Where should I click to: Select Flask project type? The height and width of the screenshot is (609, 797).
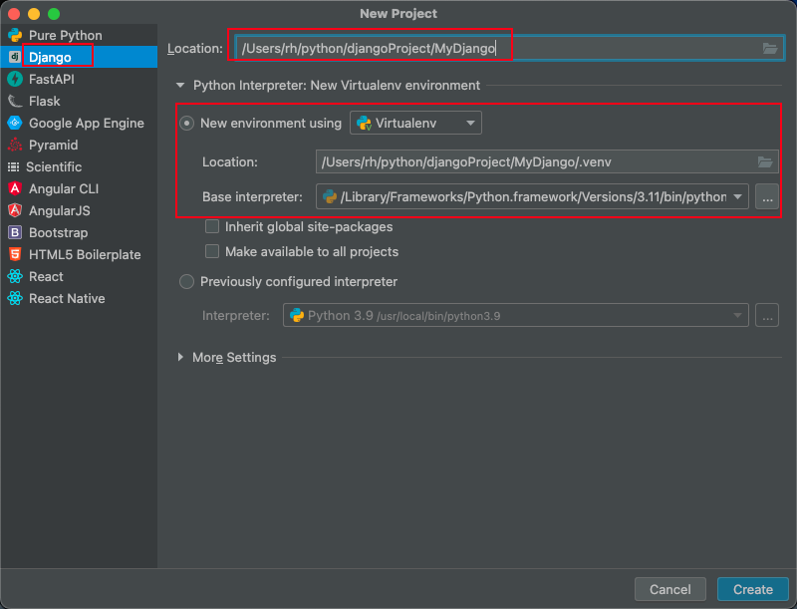point(79,101)
